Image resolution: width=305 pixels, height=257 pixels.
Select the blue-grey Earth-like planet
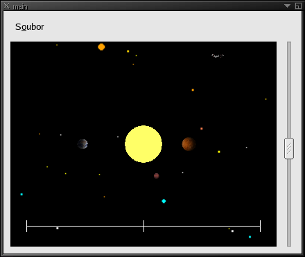coord(82,144)
